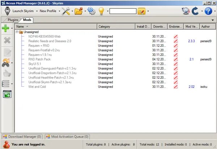Open the tools wrench and screwdriver icon

point(66,11)
